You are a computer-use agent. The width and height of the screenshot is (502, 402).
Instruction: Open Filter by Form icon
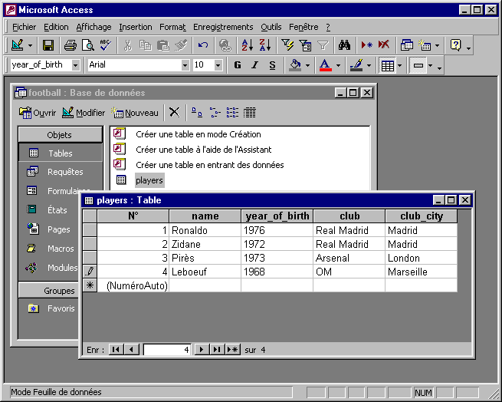(x=305, y=45)
